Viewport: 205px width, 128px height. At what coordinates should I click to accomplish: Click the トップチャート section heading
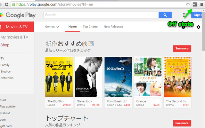[67, 118]
